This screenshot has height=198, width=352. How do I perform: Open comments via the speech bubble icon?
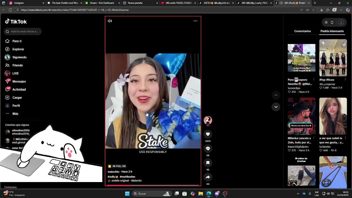pyautogui.click(x=208, y=148)
